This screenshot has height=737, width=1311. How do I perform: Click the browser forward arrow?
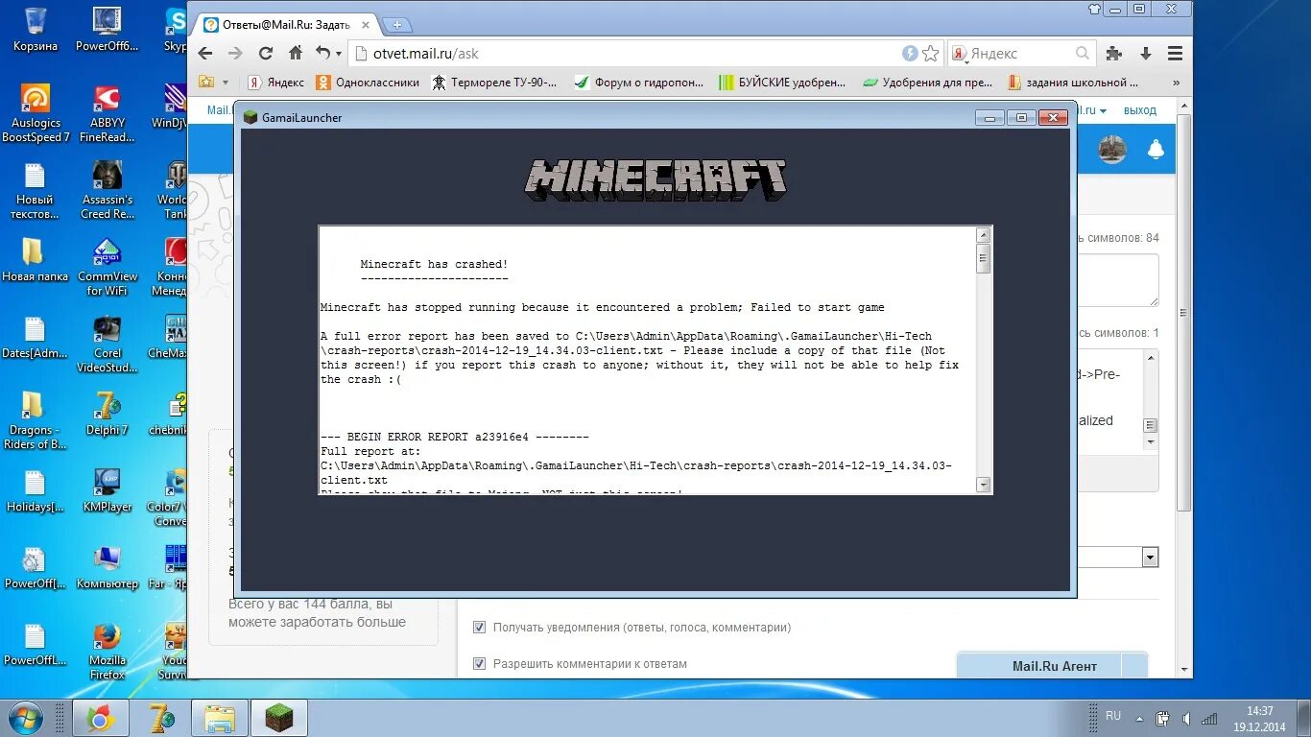point(235,54)
